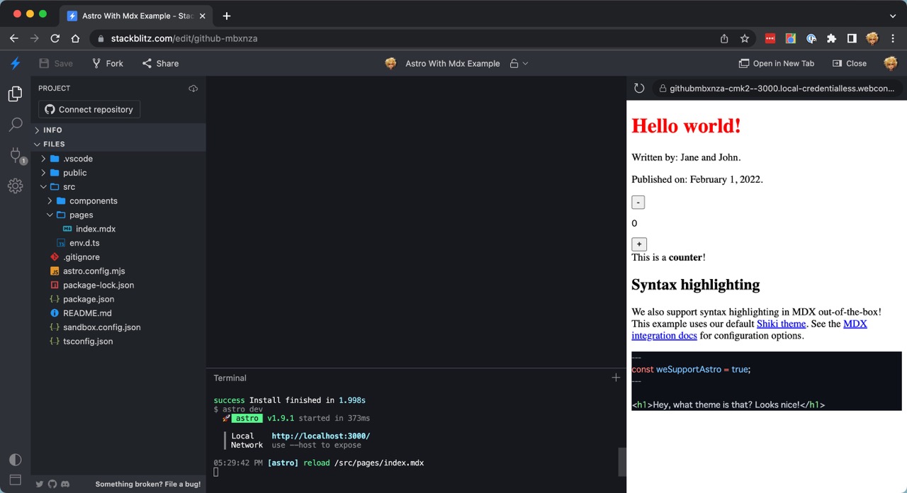Expand the components folder
Screen dimensions: 907x493
(x=93, y=201)
